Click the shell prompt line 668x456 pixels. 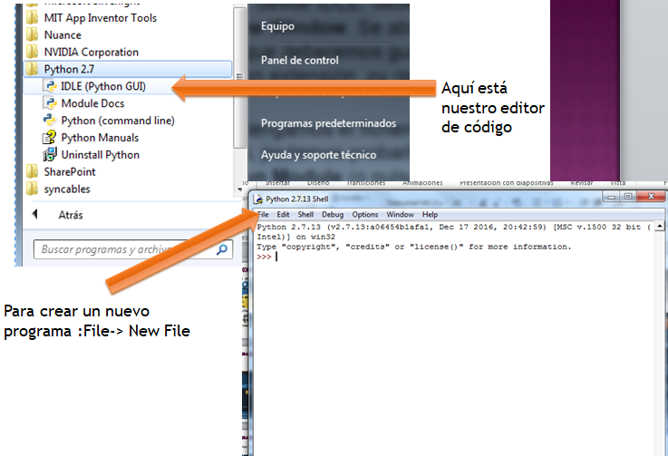coord(455,257)
